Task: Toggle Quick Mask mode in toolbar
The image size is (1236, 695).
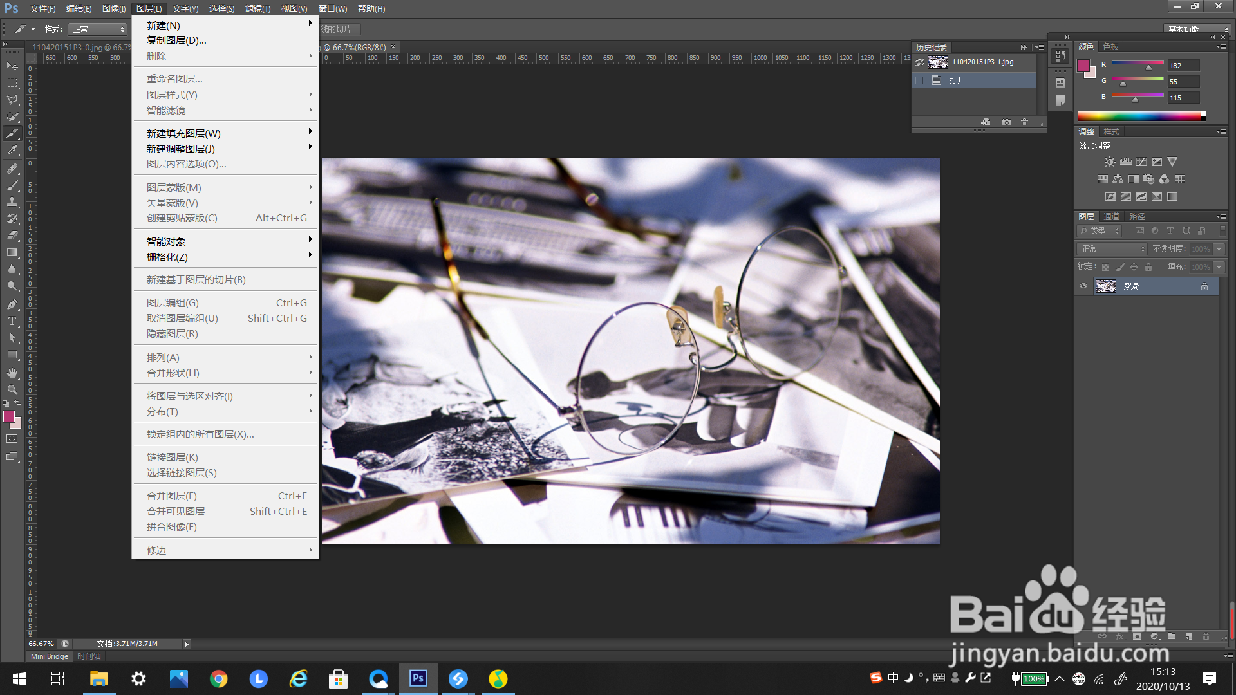Action: 12,439
